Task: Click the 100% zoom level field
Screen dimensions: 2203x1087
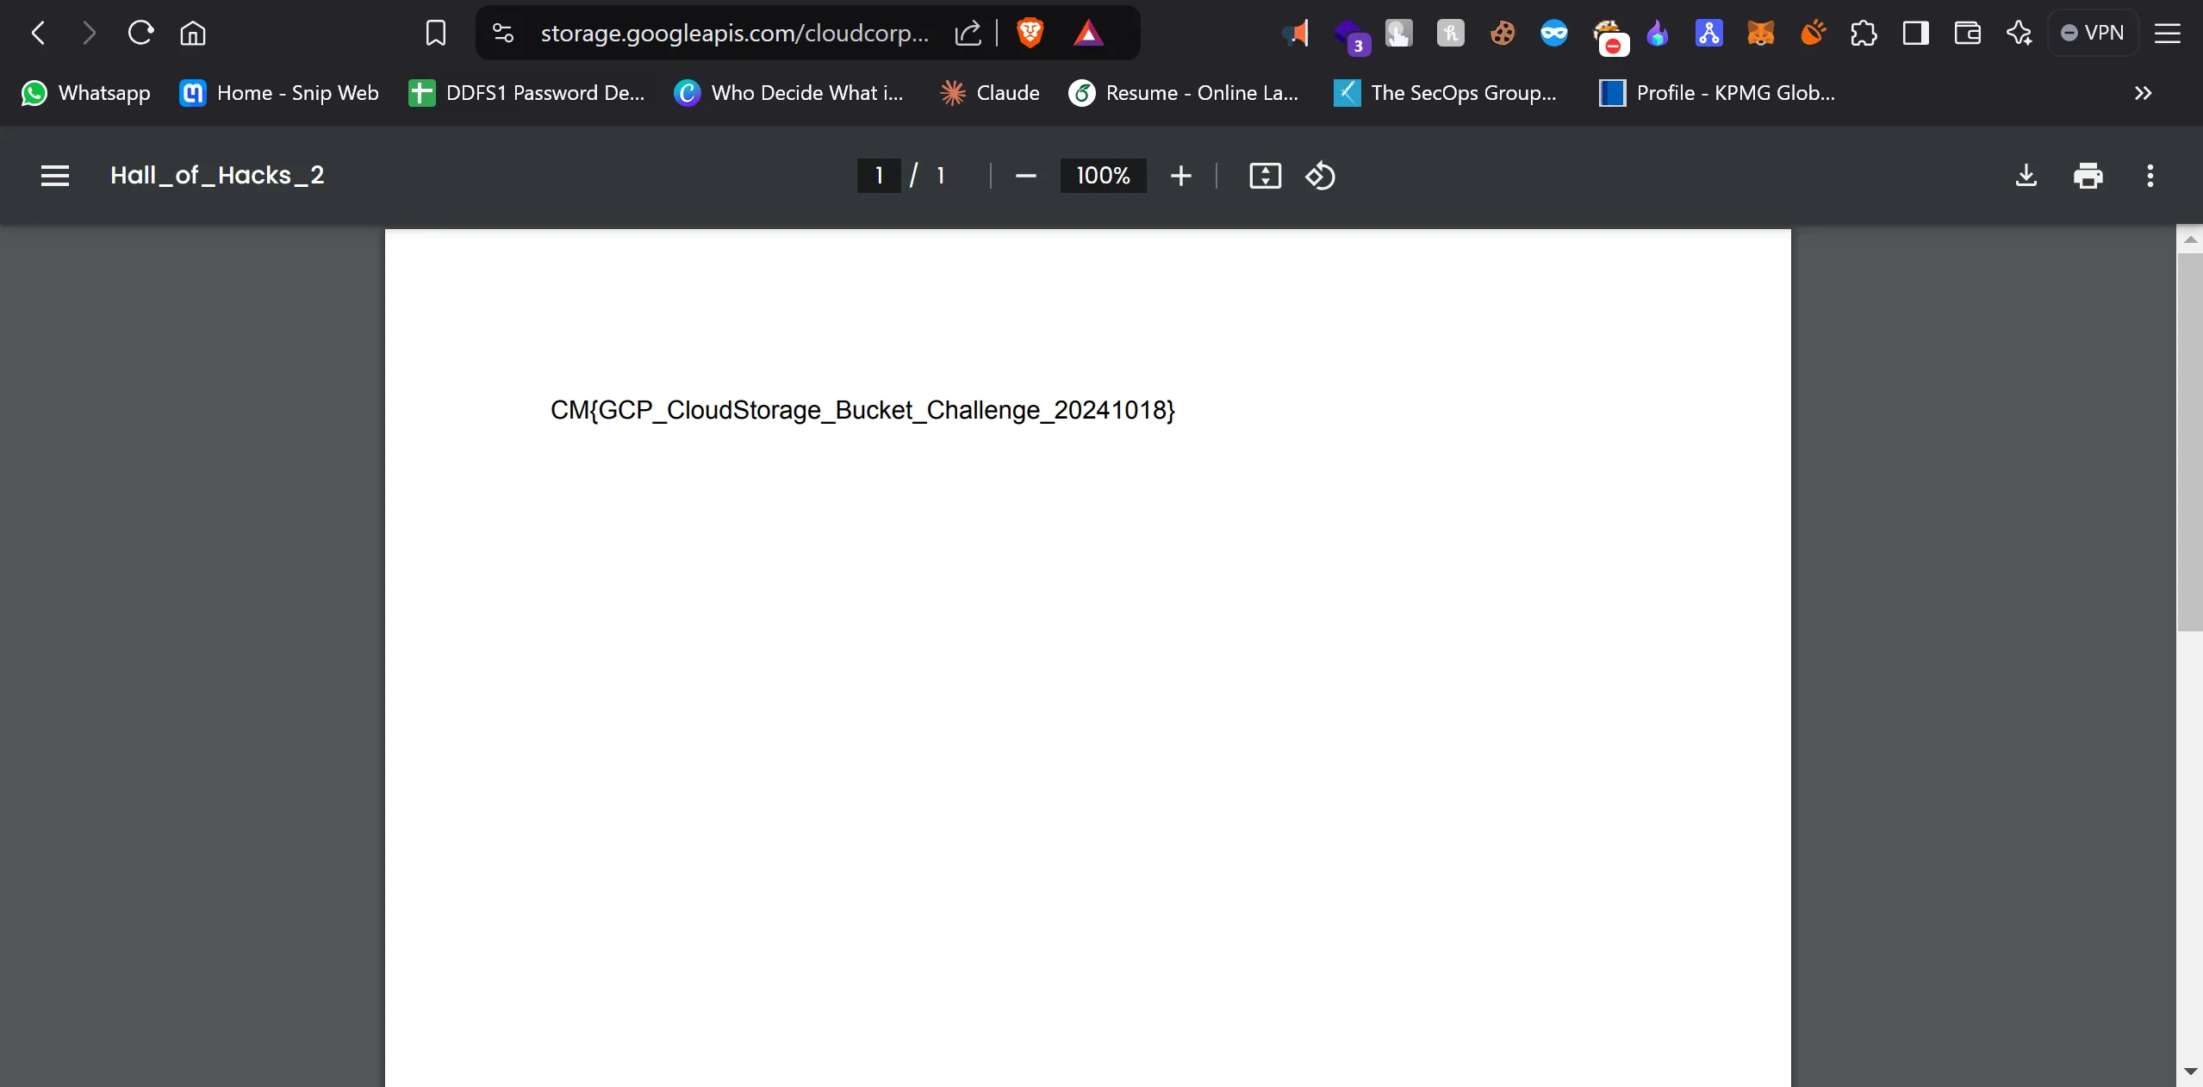Action: click(1103, 176)
